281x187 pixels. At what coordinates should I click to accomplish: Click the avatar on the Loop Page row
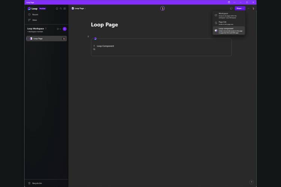pos(64,39)
